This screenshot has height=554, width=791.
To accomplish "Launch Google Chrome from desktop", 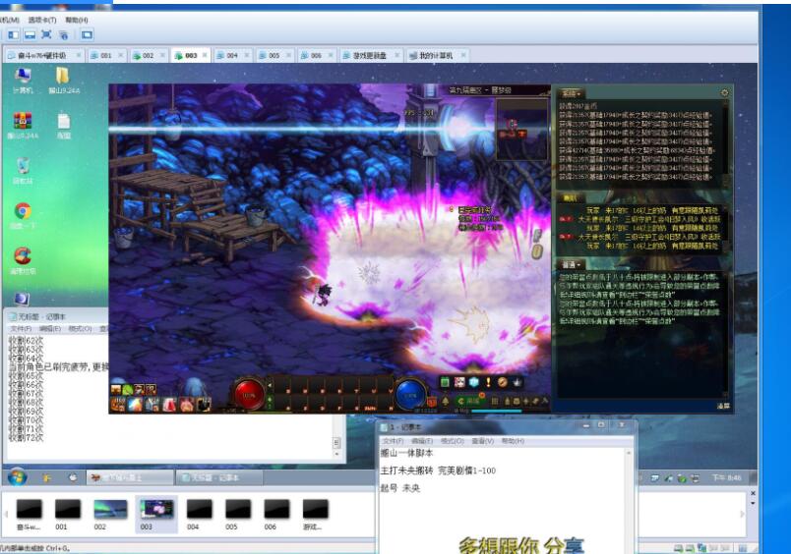I will pos(23,216).
